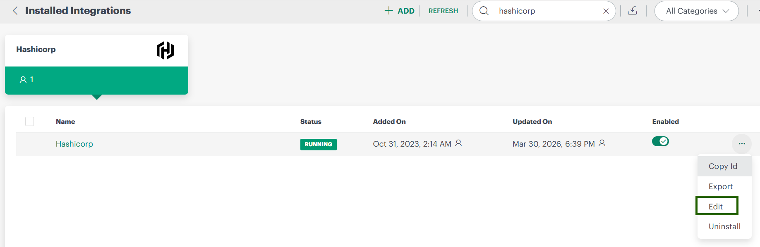Click the user icon beside Updated On date

(602, 143)
